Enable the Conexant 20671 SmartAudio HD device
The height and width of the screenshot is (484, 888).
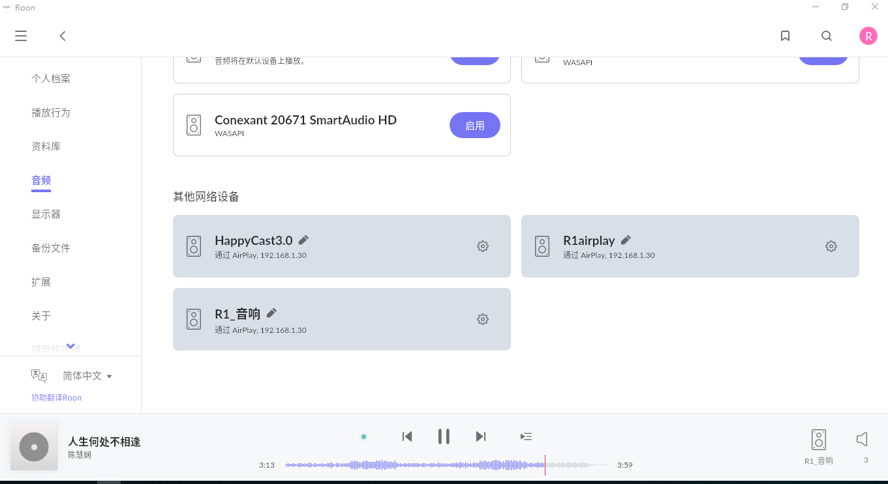coord(475,125)
